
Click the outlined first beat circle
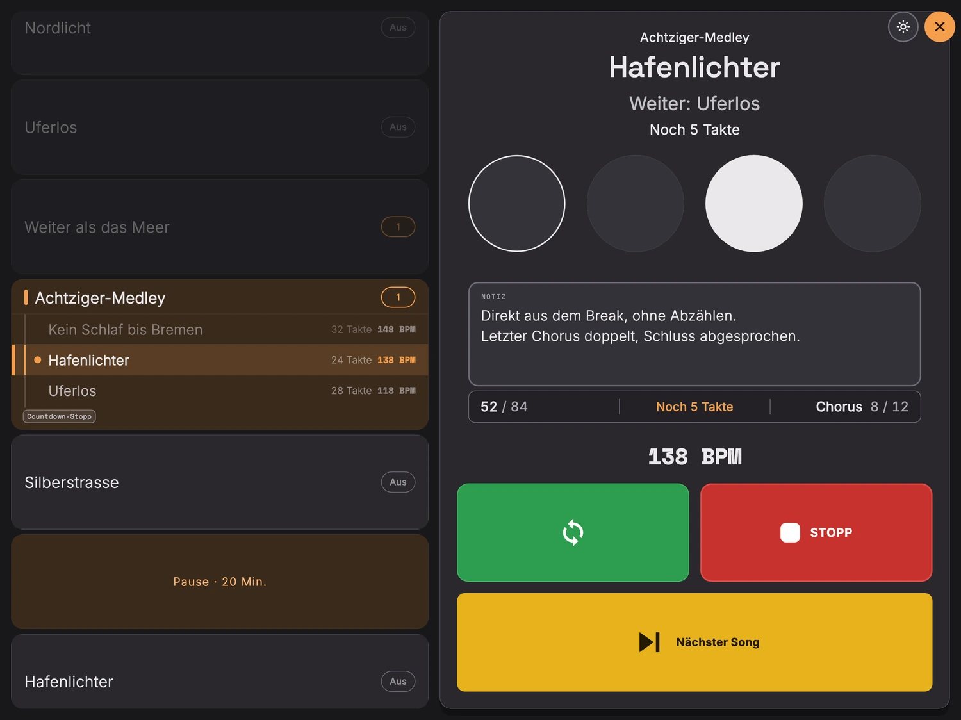click(x=517, y=204)
